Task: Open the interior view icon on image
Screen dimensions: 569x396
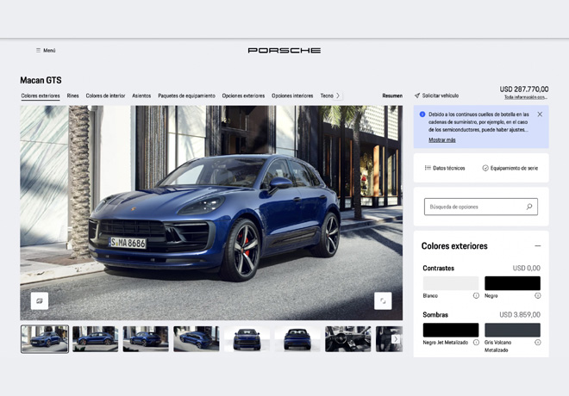Action: pos(40,300)
